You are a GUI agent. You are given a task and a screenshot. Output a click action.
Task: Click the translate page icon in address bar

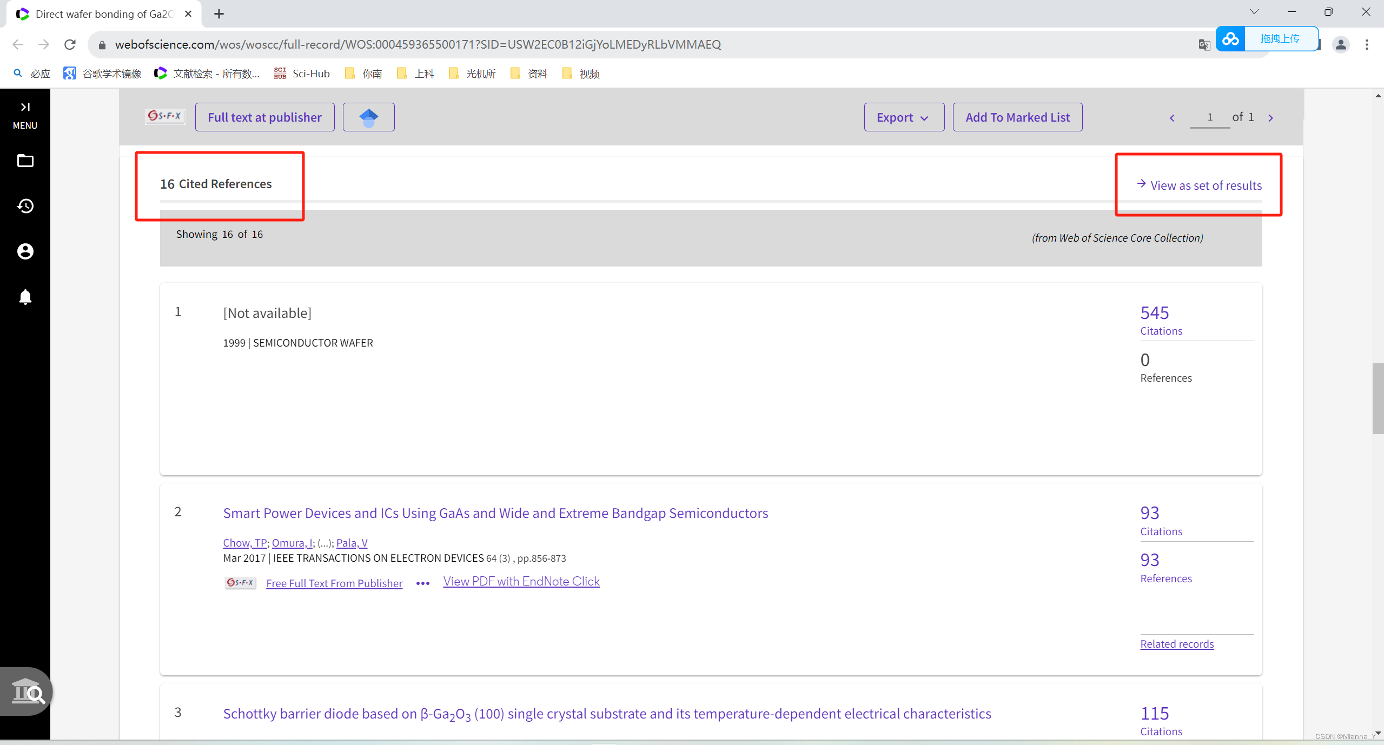tap(1203, 45)
